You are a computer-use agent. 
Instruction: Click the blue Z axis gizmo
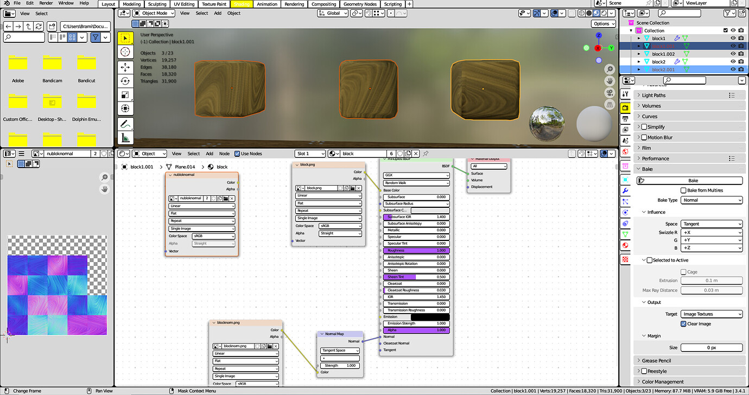(x=598, y=35)
